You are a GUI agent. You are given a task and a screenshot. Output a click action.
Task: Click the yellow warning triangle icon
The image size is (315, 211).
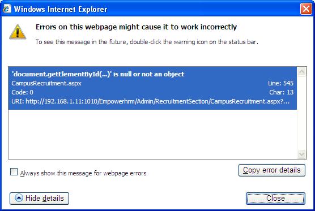tap(18, 32)
